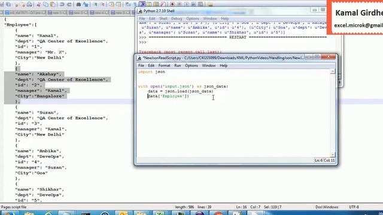383x215 pixels.
Task: Click the Print icon in Notepad++ toolbar
Action: (x=29, y=4)
